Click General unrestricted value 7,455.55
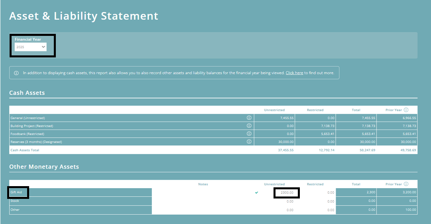Image resolution: width=431 pixels, height=224 pixels. (287, 118)
